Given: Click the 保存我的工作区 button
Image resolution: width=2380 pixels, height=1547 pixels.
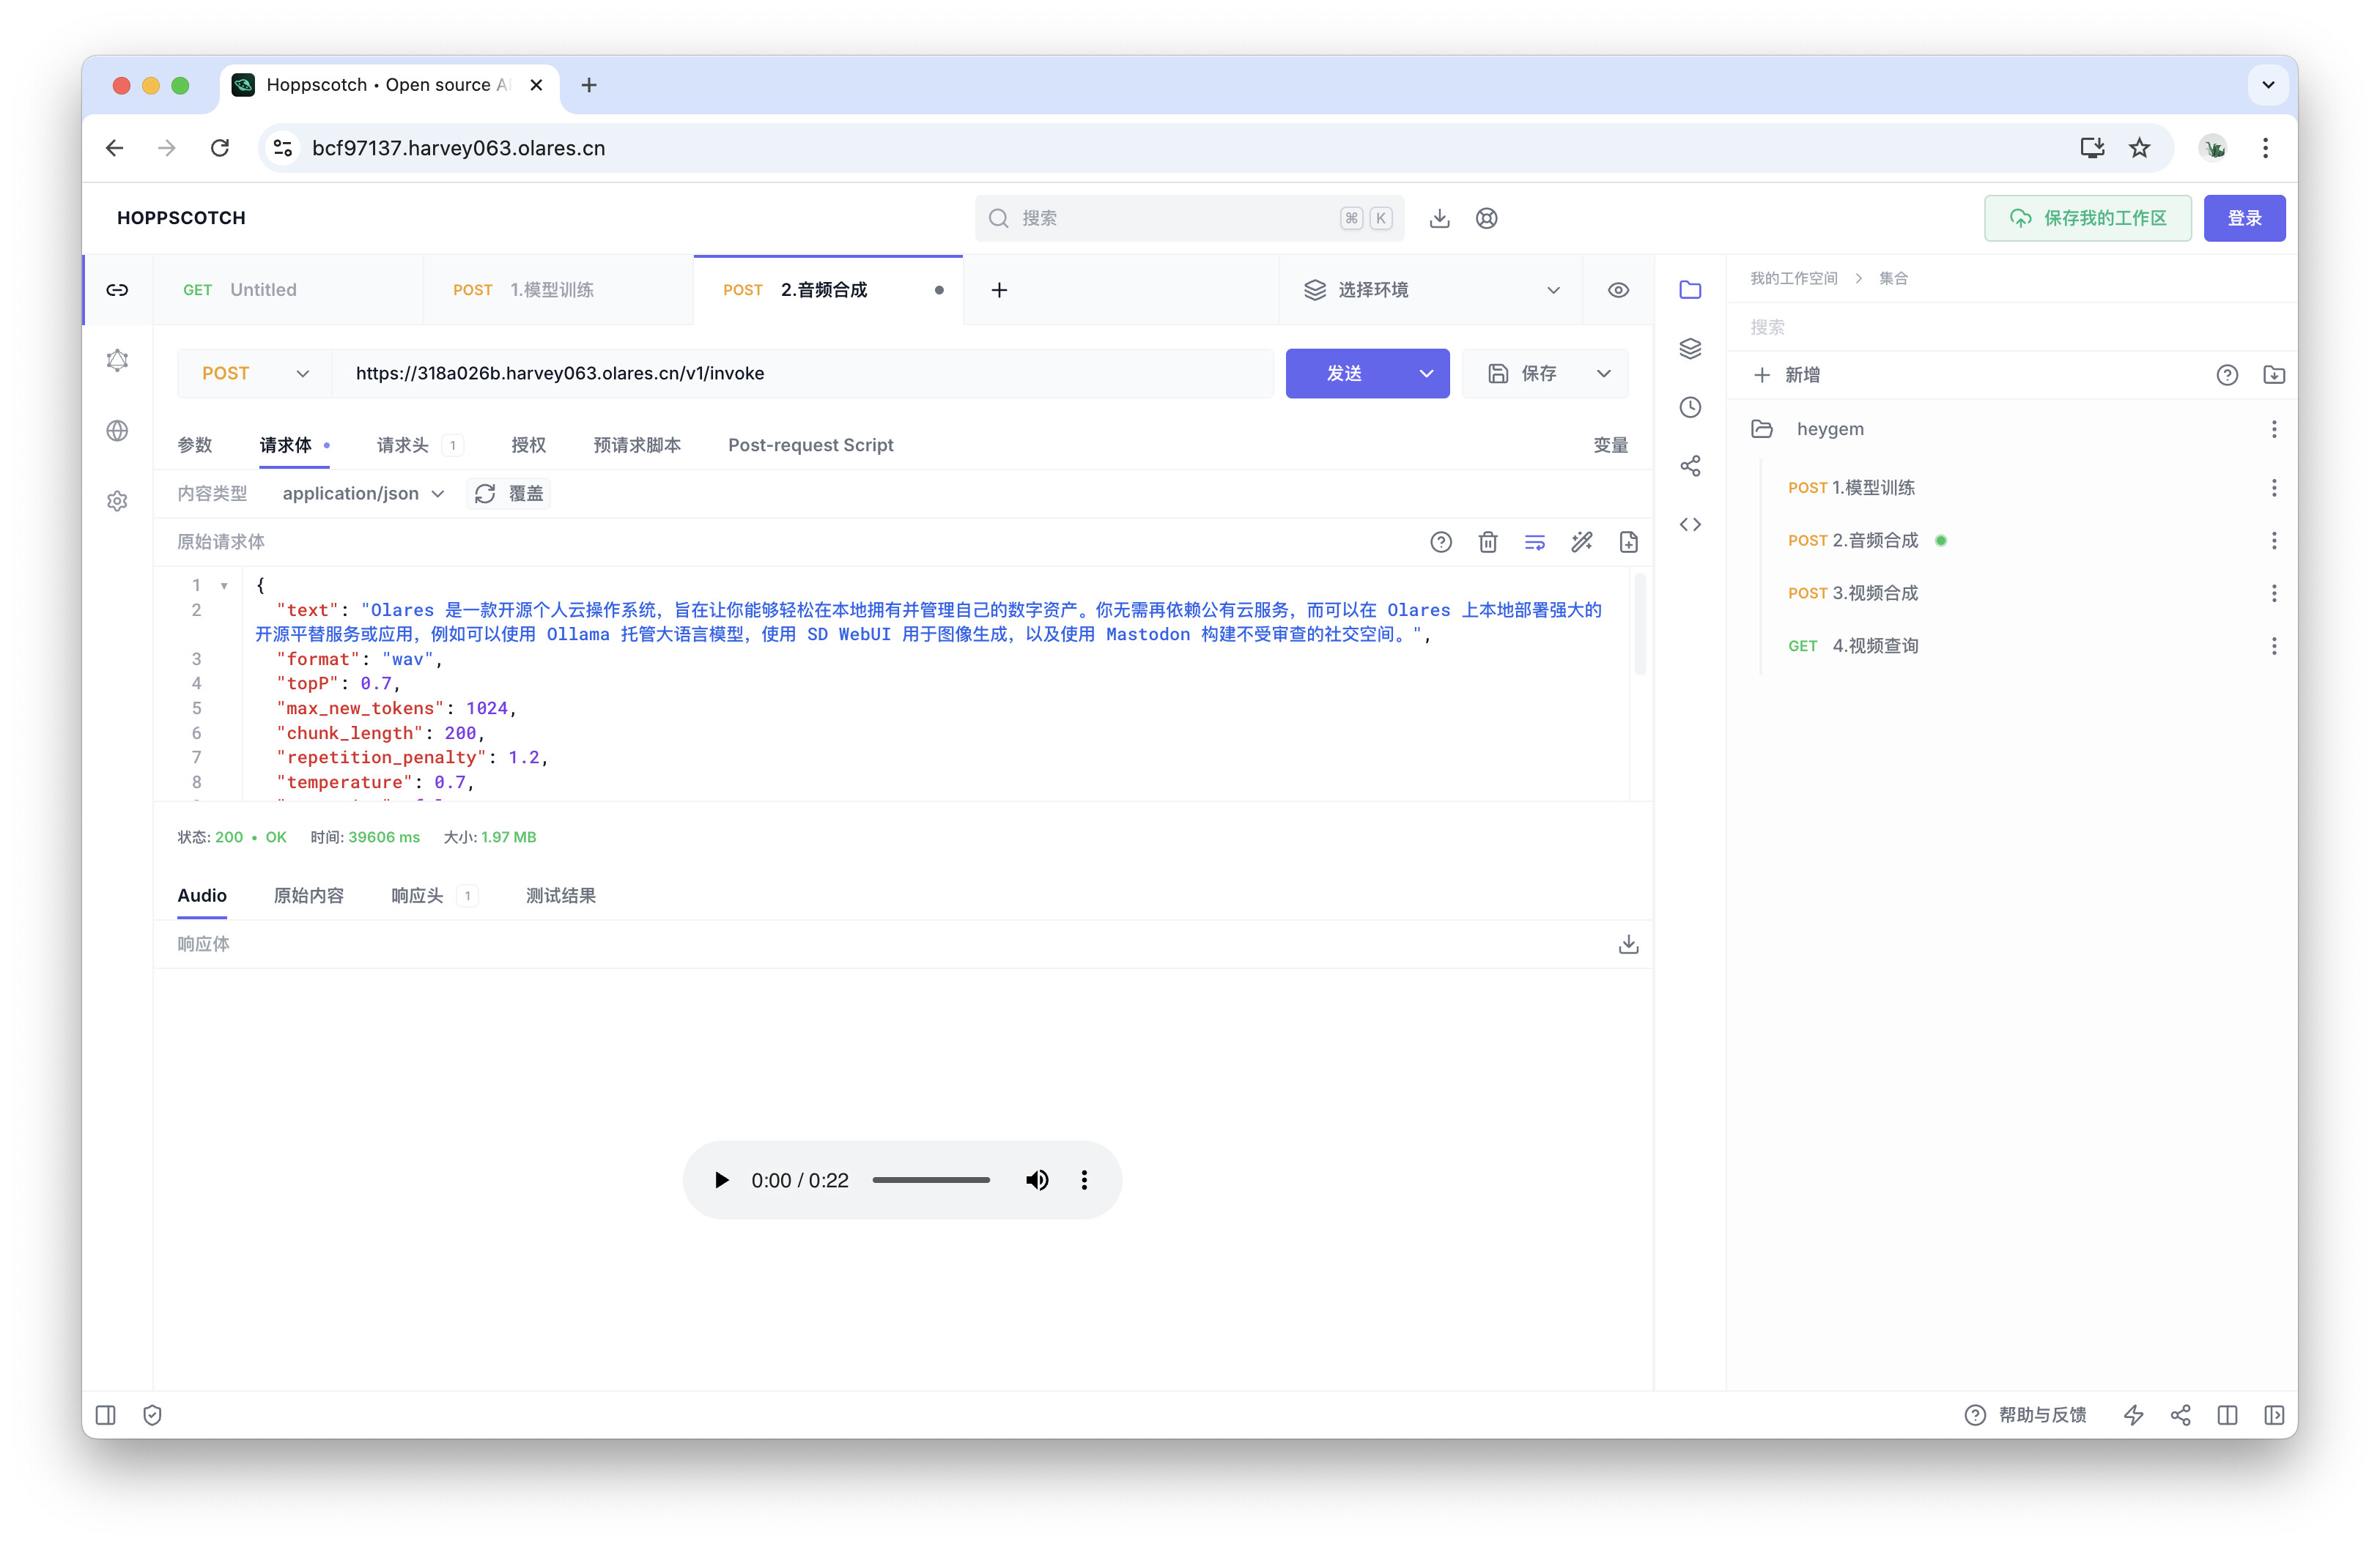Looking at the screenshot, I should point(2087,218).
